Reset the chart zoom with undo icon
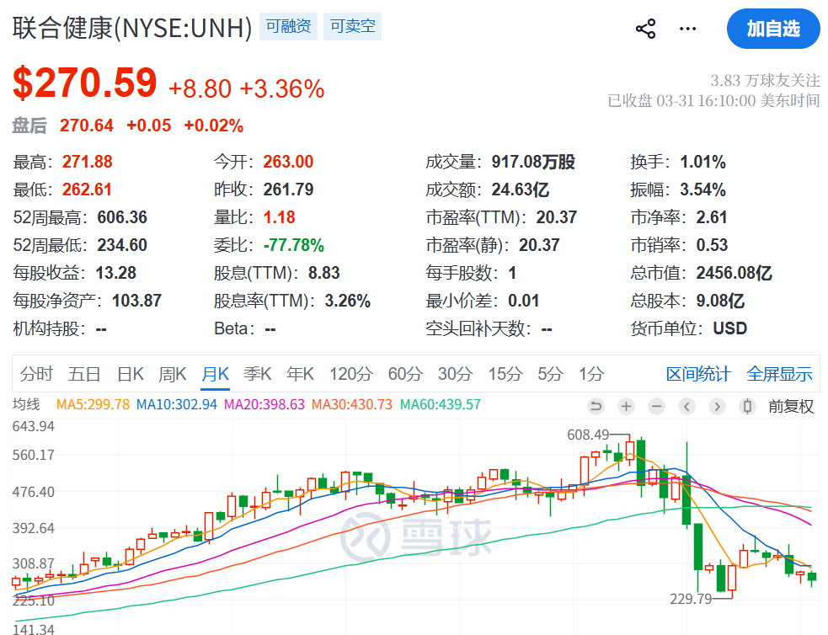 [x=596, y=406]
